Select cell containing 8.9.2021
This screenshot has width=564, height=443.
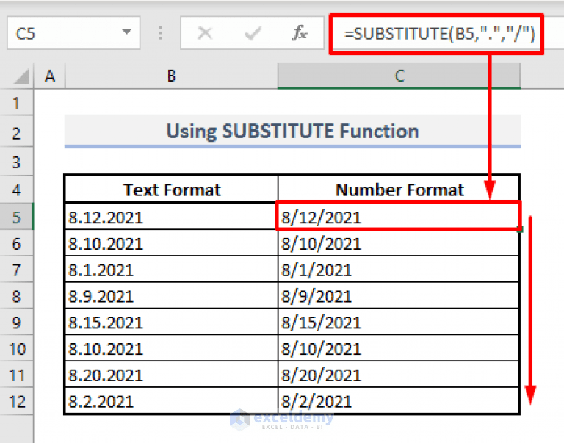pyautogui.click(x=172, y=296)
